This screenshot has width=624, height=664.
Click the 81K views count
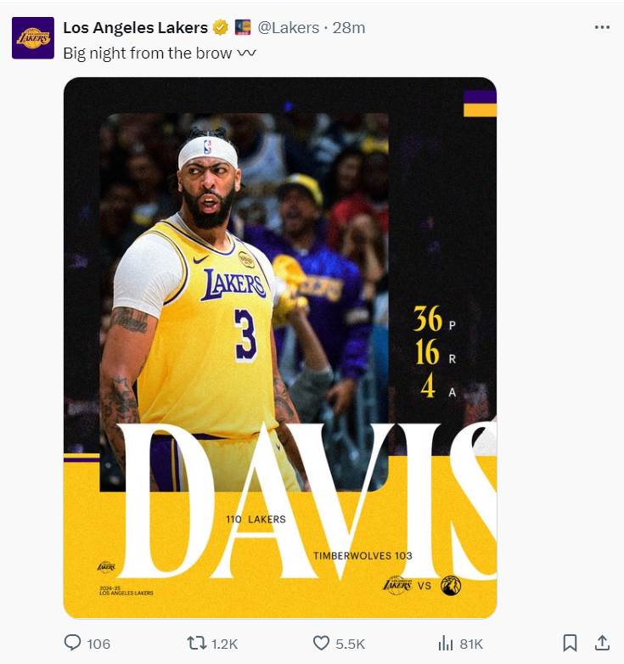471,644
